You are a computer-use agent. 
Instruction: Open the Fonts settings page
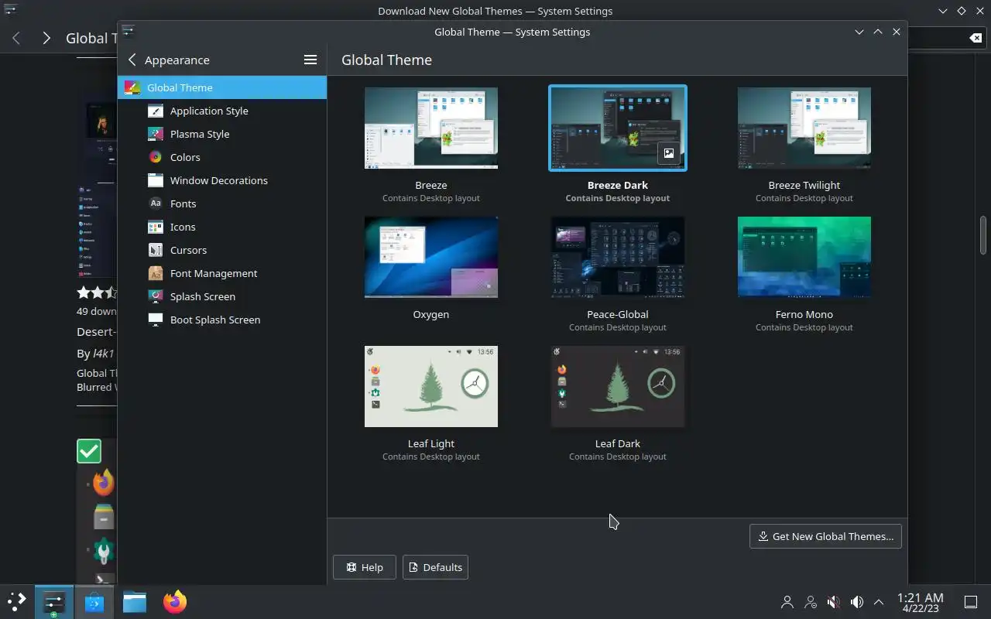tap(222, 203)
